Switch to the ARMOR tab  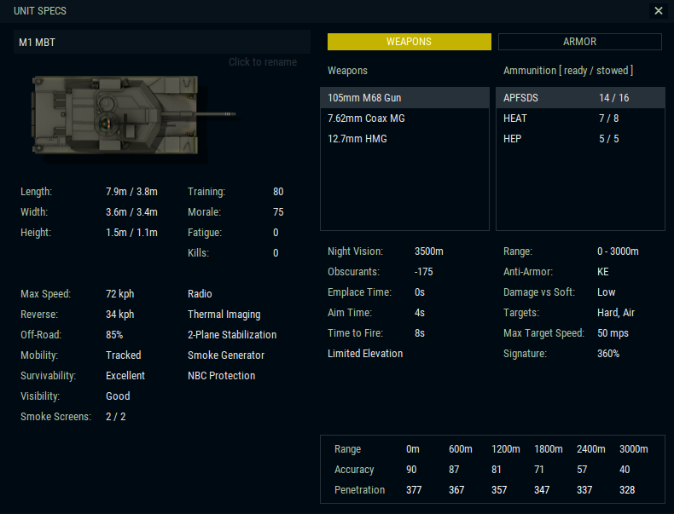point(580,42)
